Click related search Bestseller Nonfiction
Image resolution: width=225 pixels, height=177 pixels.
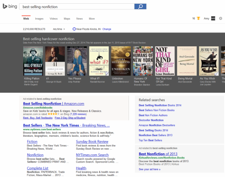pyautogui.click(x=151, y=120)
